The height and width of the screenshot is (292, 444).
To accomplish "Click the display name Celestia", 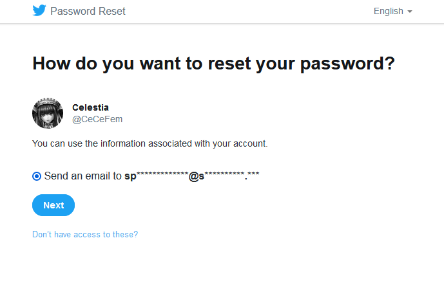I will (x=90, y=107).
